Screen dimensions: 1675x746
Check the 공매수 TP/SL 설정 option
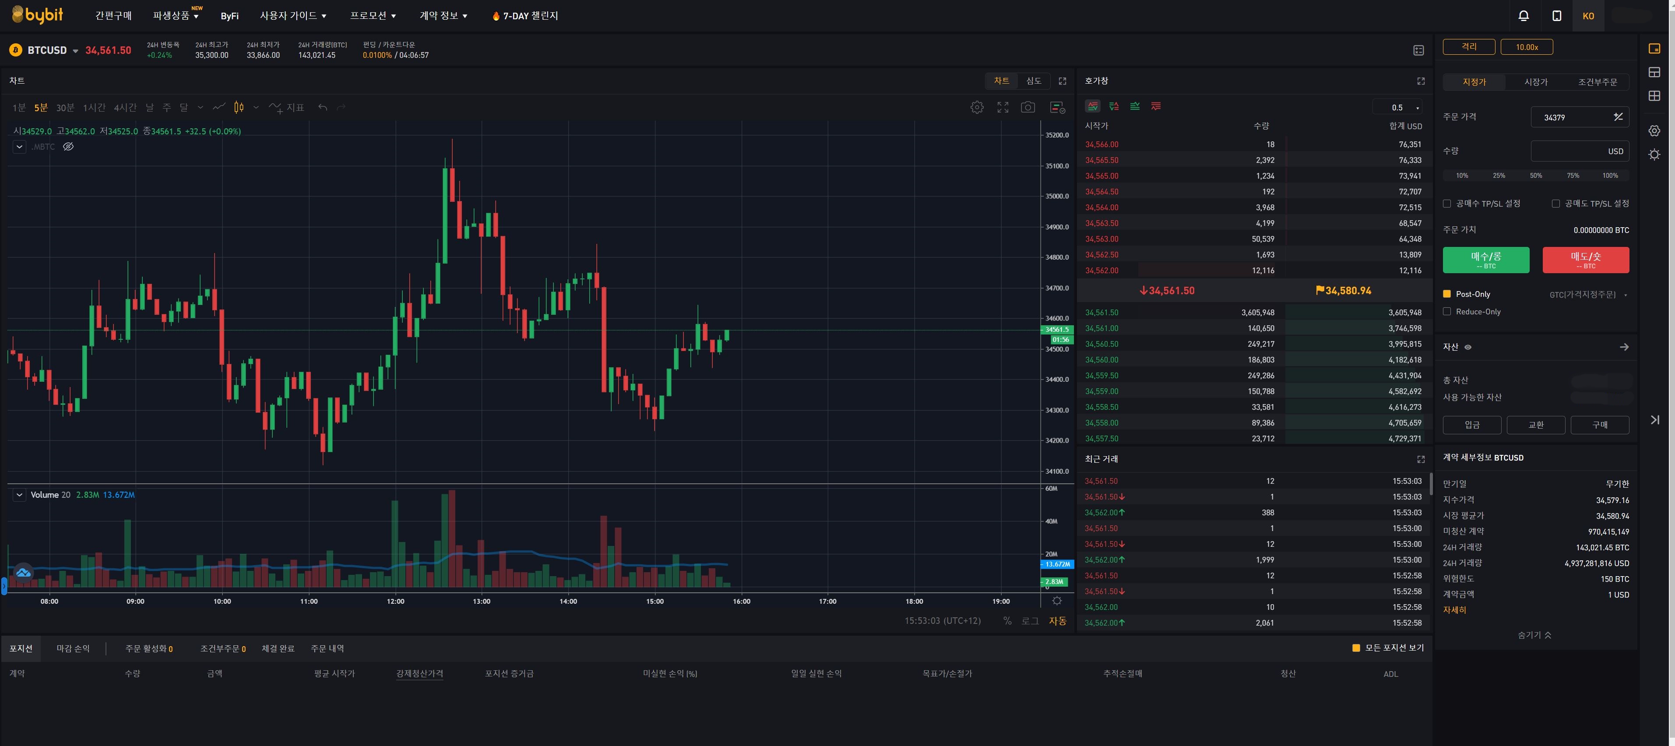pos(1447,204)
